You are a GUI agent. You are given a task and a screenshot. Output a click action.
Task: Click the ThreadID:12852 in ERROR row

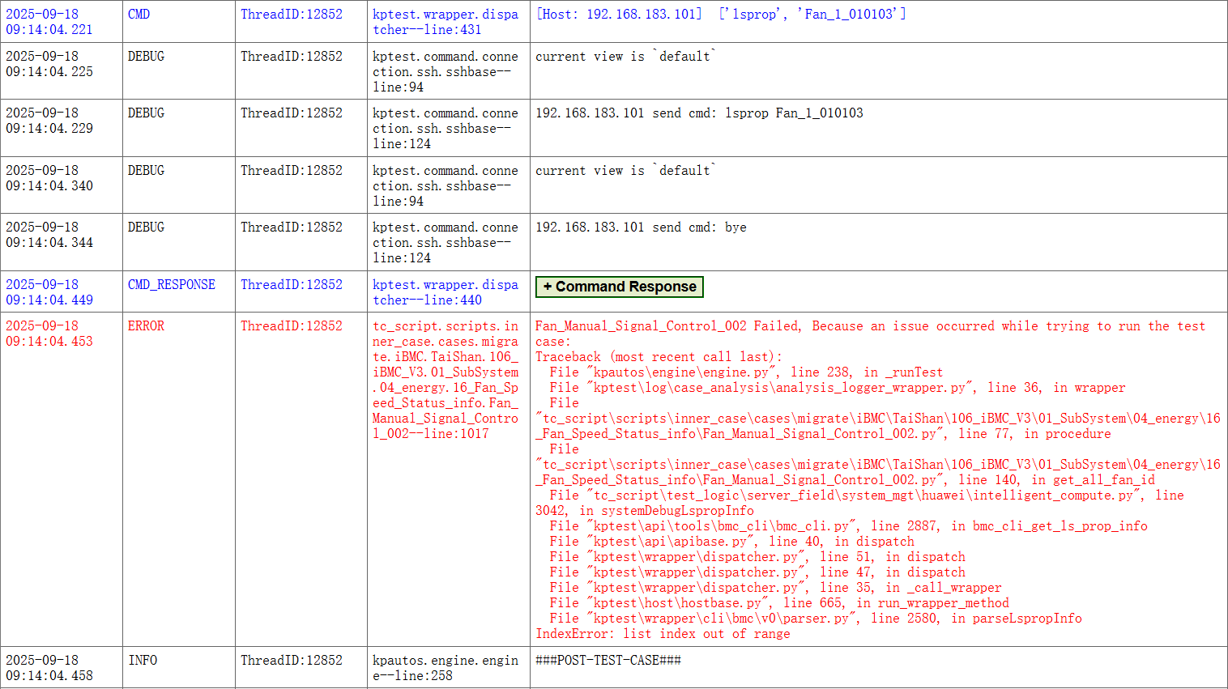coord(291,326)
